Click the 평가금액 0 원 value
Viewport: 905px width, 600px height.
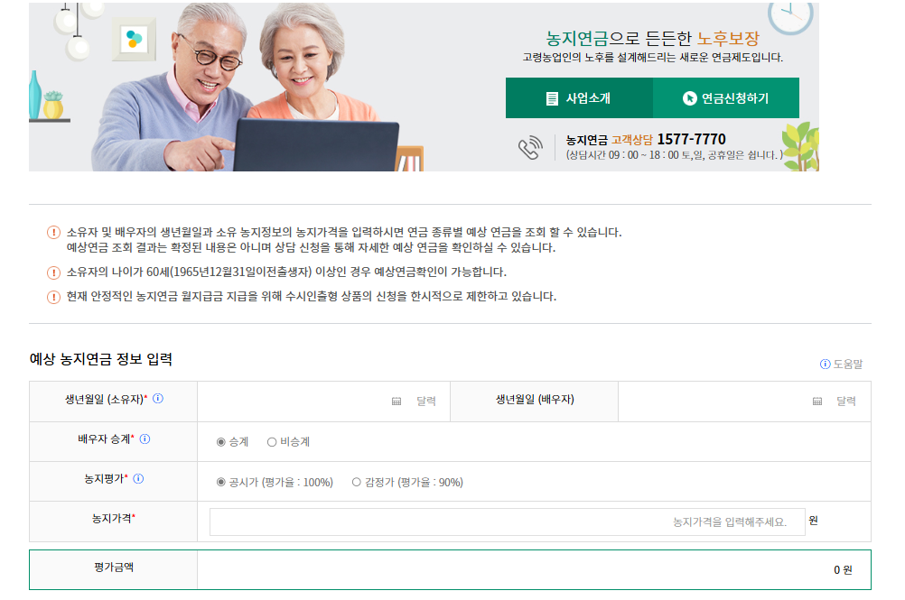click(x=843, y=570)
